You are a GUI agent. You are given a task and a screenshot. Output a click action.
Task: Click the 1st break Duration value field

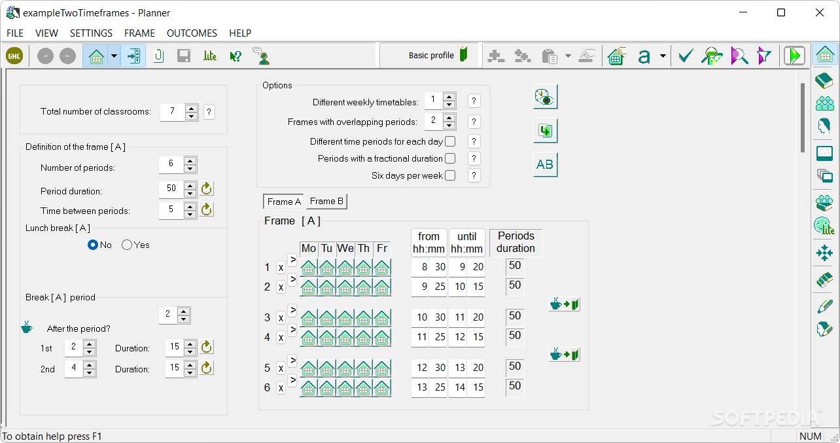tap(174, 348)
